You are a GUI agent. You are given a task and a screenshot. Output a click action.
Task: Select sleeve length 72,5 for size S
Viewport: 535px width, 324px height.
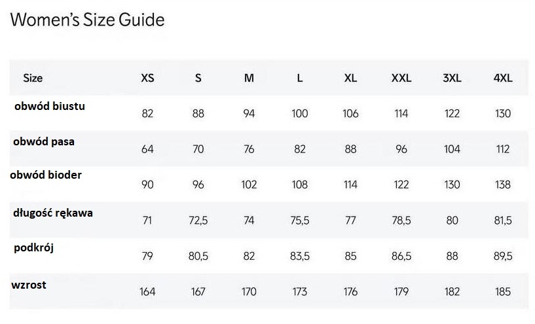click(x=198, y=221)
